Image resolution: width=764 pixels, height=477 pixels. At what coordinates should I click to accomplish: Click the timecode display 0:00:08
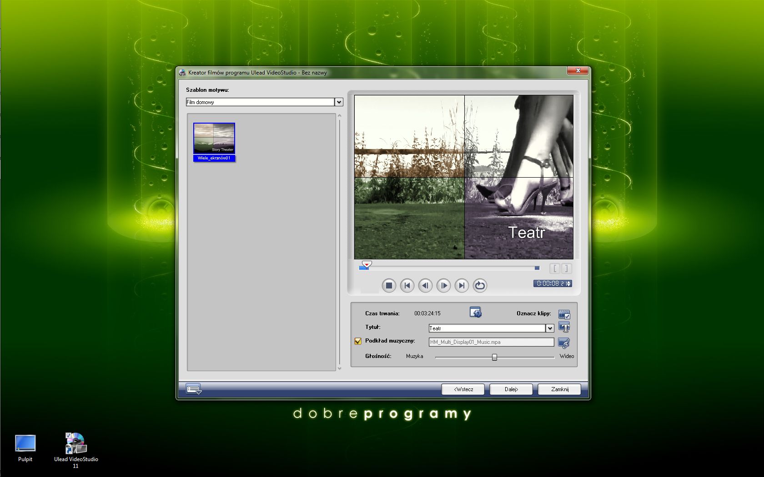pos(550,283)
